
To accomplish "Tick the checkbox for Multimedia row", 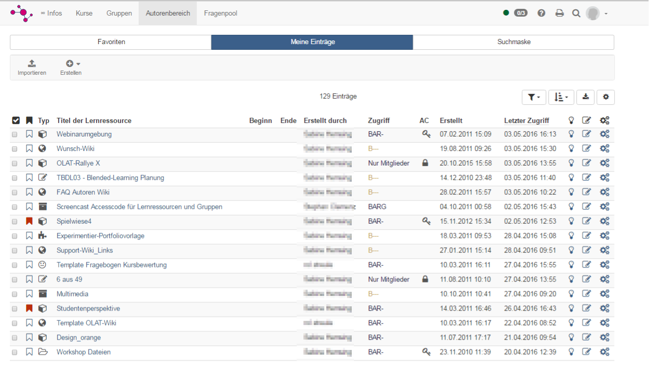I will click(15, 294).
